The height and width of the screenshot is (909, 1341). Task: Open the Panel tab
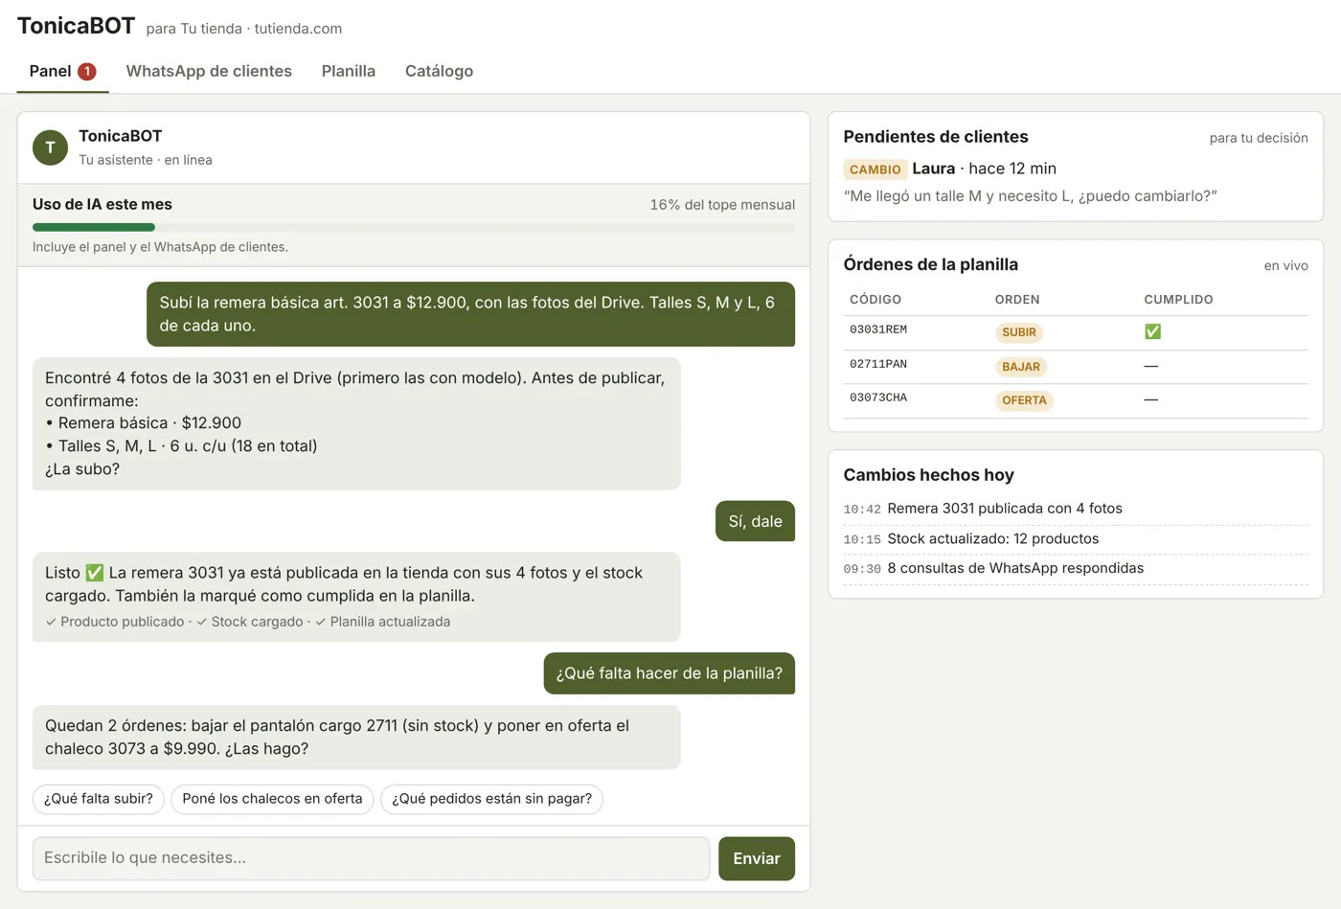62,72
